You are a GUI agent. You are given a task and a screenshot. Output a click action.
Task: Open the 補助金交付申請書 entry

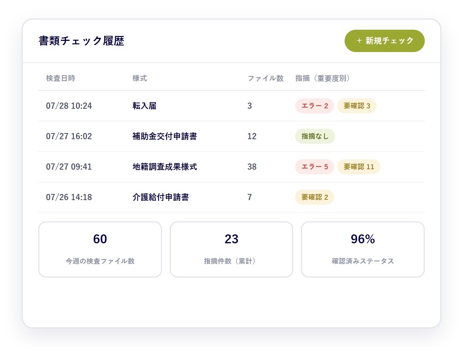coord(165,136)
